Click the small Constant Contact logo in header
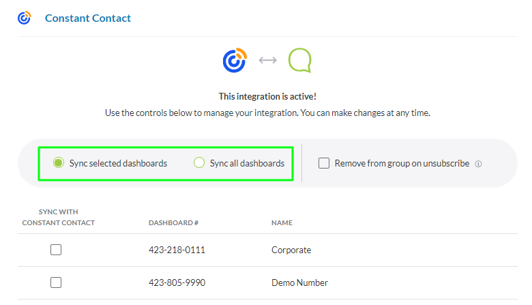This screenshot has width=532, height=305. (x=25, y=18)
